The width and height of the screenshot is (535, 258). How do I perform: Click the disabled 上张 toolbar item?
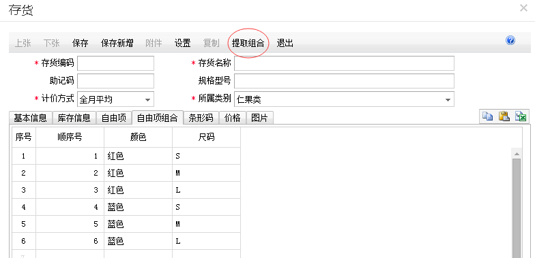23,44
